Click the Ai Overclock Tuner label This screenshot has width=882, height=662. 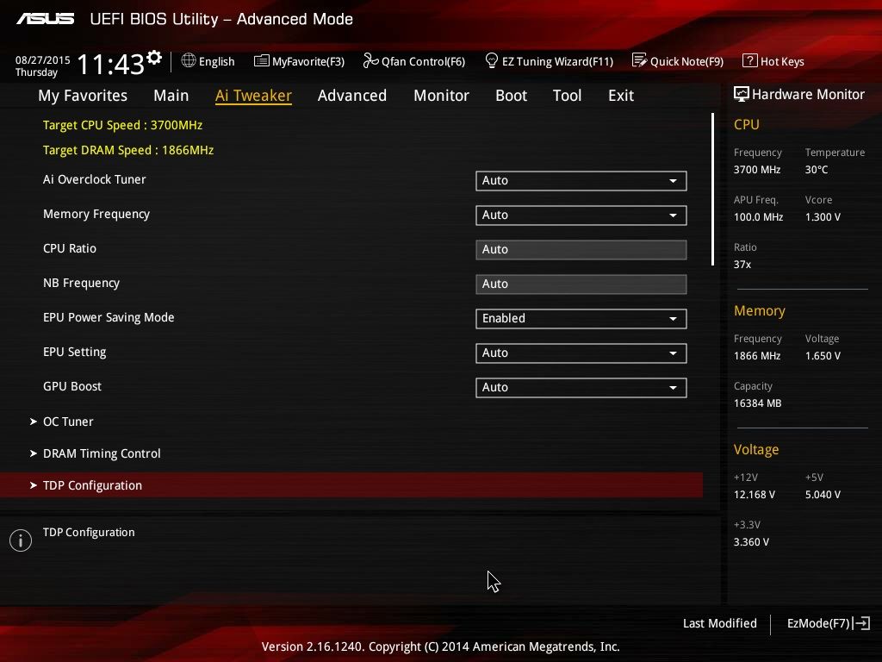[95, 179]
